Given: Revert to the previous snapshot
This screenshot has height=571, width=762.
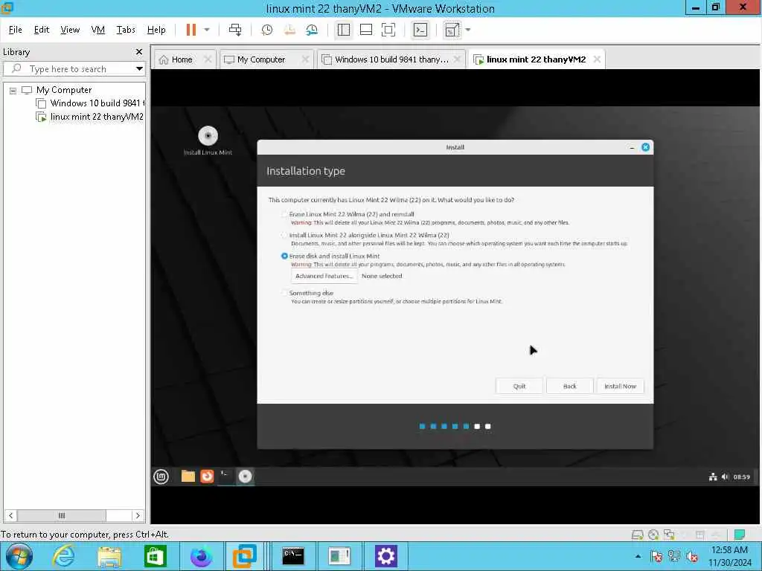Looking at the screenshot, I should [289, 30].
